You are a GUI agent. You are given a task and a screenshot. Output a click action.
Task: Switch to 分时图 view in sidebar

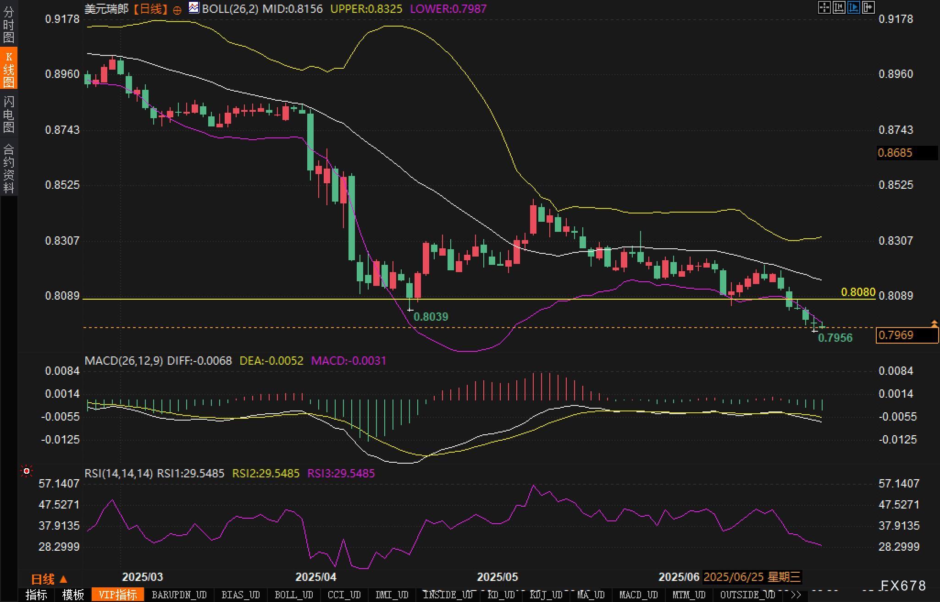[x=9, y=24]
